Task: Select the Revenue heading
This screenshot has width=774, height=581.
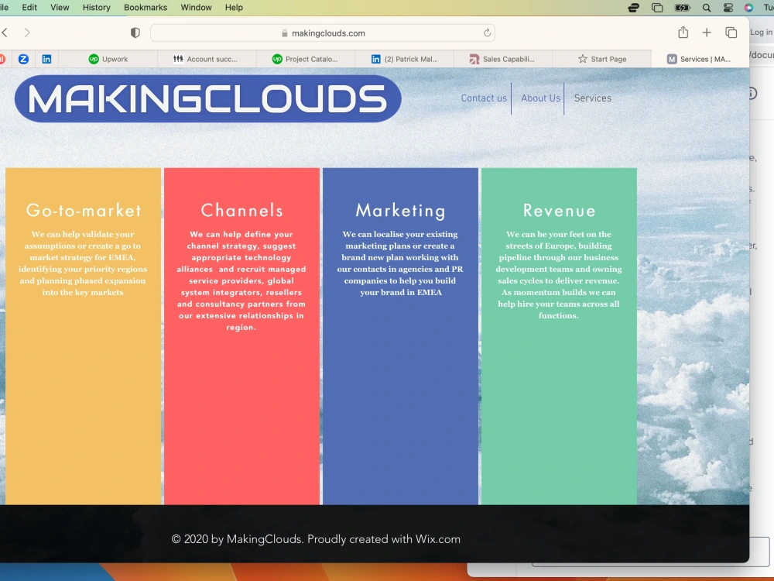Action: (559, 211)
